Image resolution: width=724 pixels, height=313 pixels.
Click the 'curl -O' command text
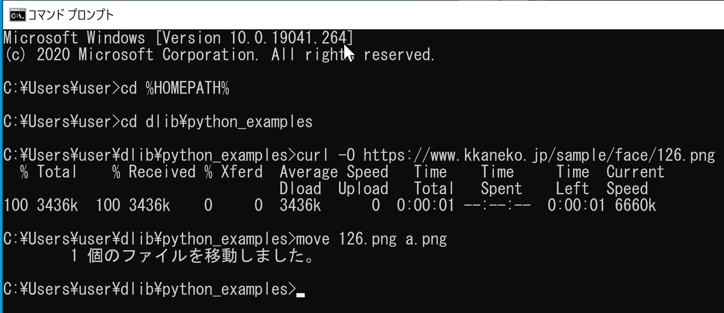tap(325, 155)
